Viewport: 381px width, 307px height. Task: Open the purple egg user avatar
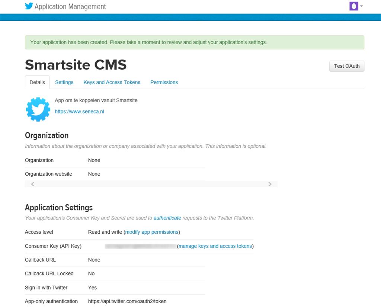(353, 6)
